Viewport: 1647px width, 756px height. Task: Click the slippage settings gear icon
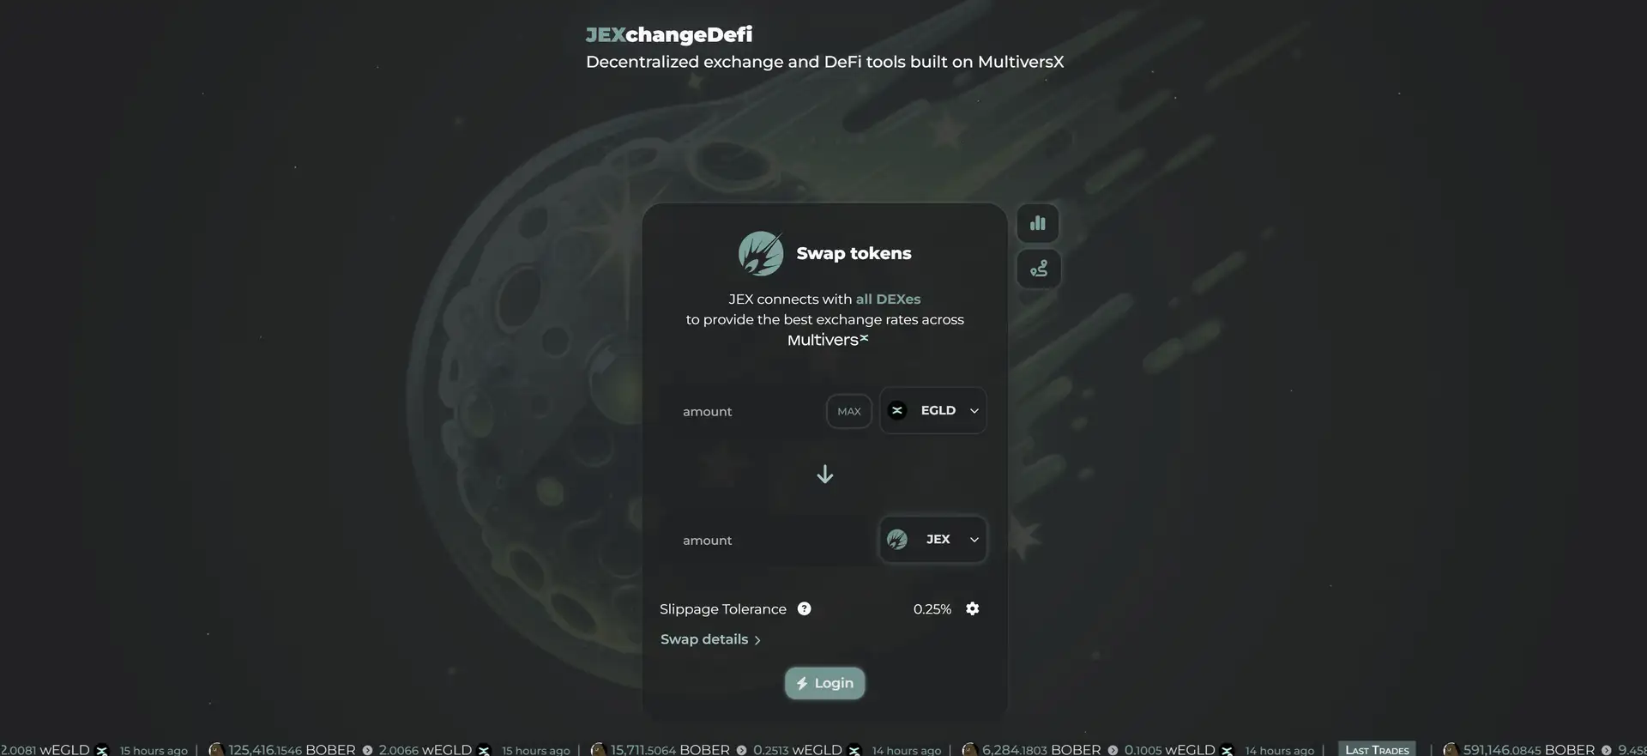[972, 608]
